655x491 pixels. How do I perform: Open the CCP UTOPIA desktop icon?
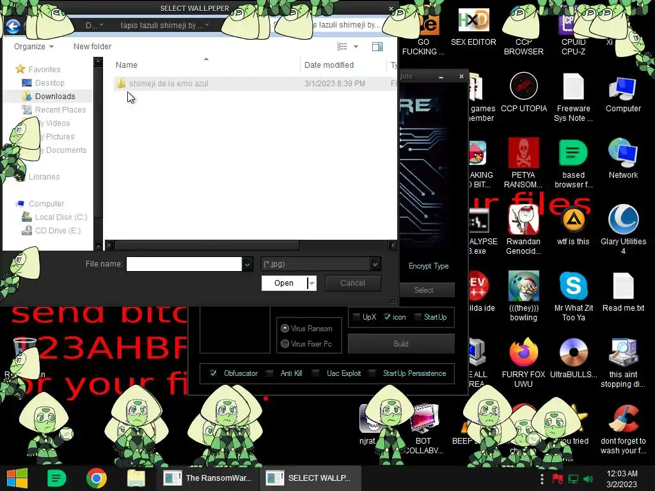coord(523,93)
